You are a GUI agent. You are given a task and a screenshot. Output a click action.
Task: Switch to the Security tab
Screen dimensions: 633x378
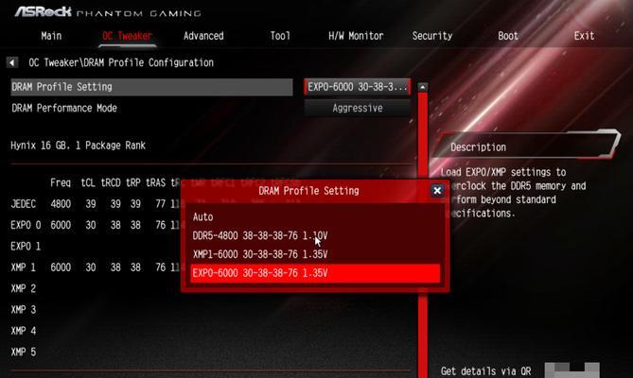(x=432, y=36)
